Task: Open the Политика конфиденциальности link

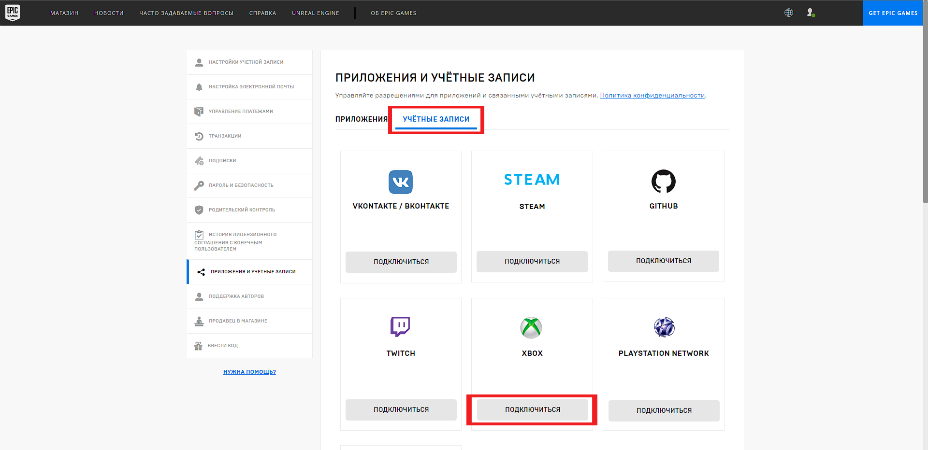Action: 652,96
